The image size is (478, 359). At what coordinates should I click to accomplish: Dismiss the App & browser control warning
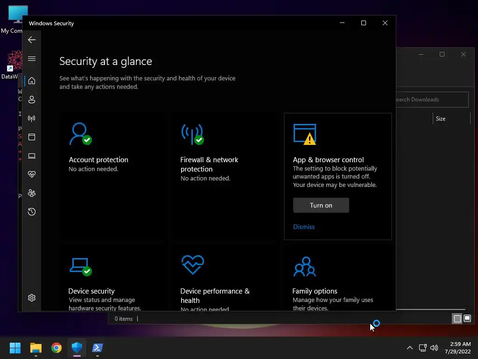[x=303, y=227]
